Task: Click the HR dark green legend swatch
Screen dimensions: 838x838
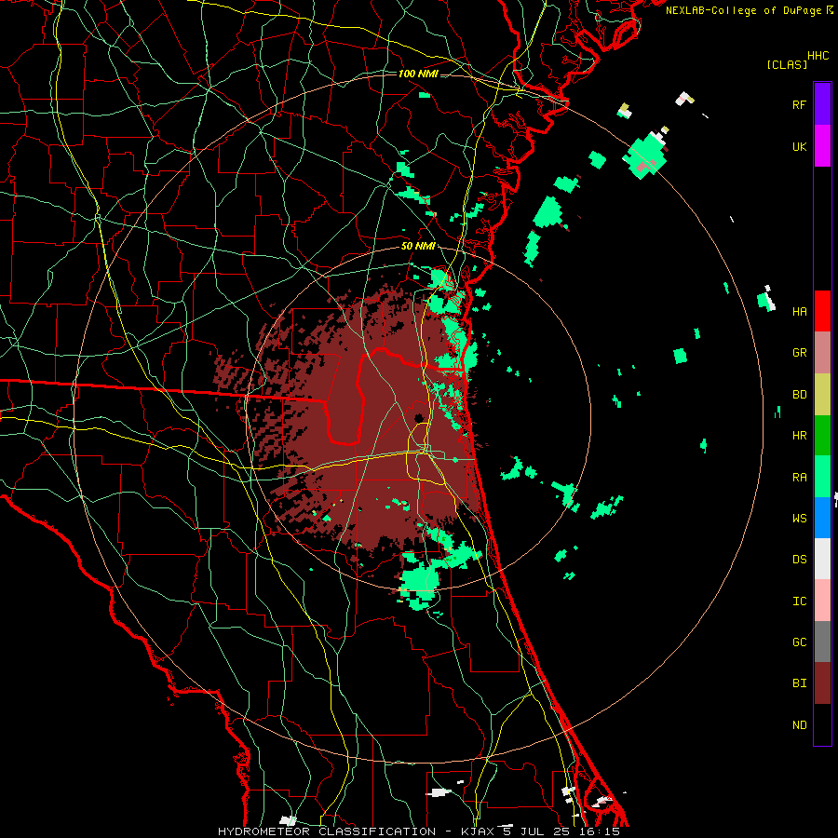Action: pyautogui.click(x=822, y=436)
